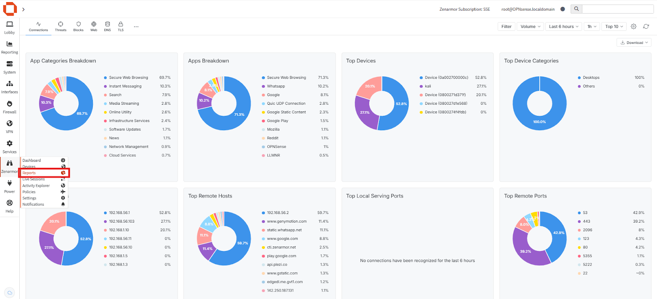This screenshot has height=299, width=657.
Task: Open the Last 6 hours time range dropdown
Action: pos(563,26)
